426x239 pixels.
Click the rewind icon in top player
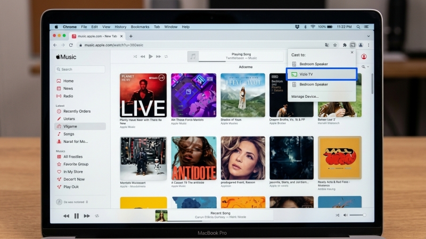143,57
